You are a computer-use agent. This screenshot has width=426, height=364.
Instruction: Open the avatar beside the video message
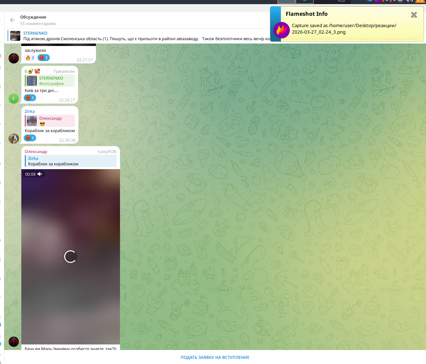14,342
